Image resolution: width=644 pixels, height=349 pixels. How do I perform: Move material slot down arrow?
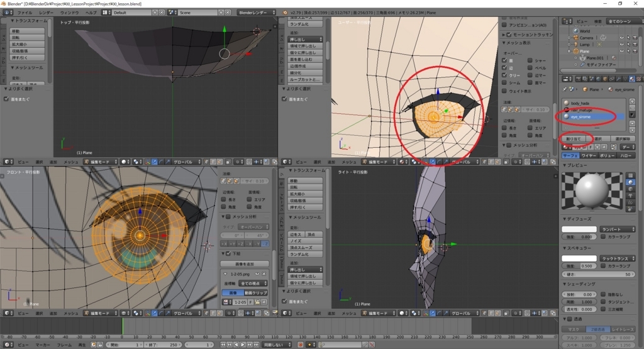[632, 130]
